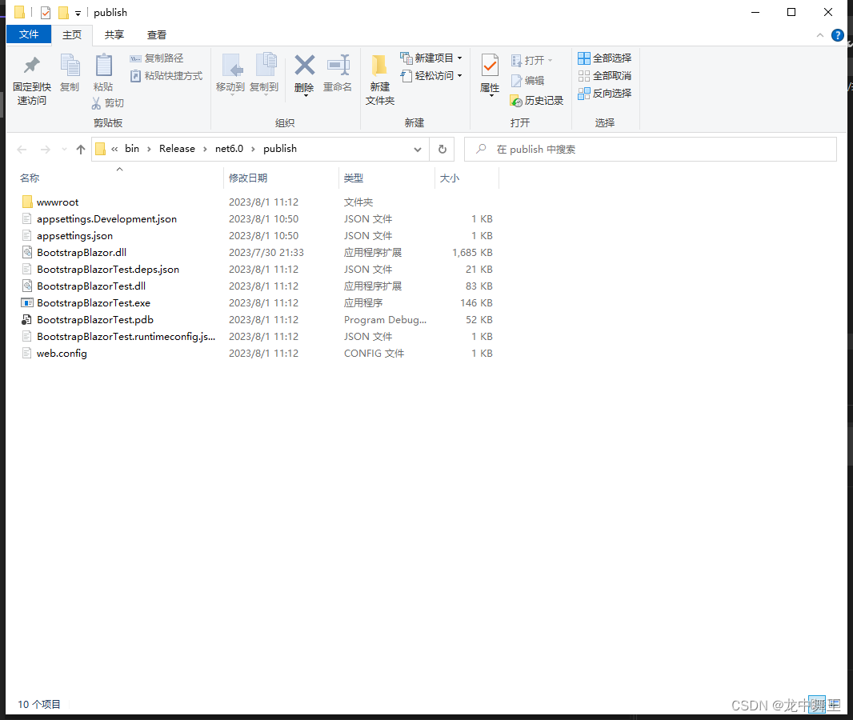The width and height of the screenshot is (853, 720).
Task: Click the 2023/7/30 21:33 date cell
Action: click(266, 253)
